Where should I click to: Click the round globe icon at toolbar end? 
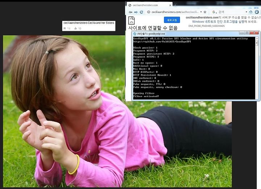pyautogui.click(x=257, y=12)
